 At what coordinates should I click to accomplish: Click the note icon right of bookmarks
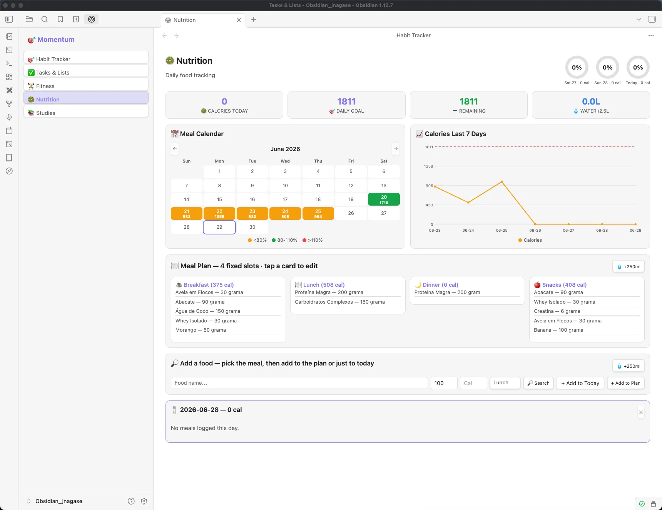coord(76,19)
